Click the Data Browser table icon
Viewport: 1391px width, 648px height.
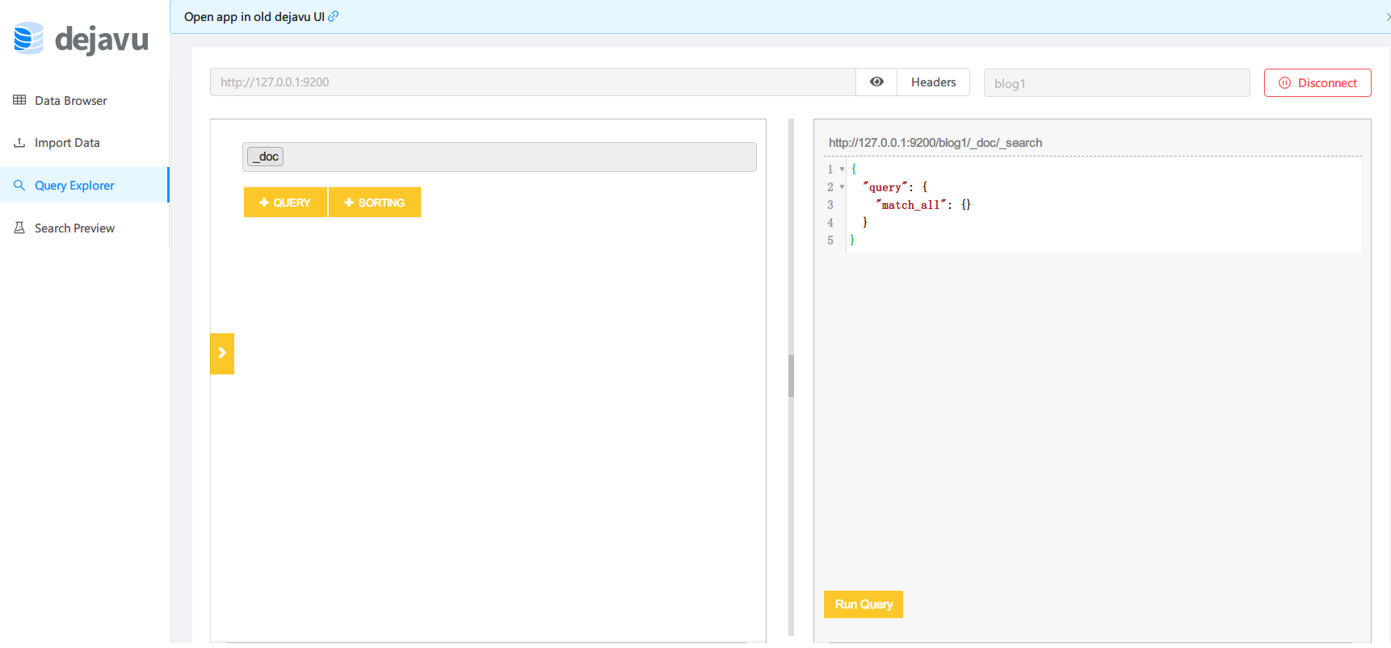coord(19,100)
